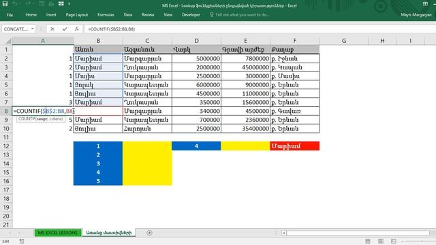Click the macro recording icon in status bar
436x245 pixels.
pos(22,242)
